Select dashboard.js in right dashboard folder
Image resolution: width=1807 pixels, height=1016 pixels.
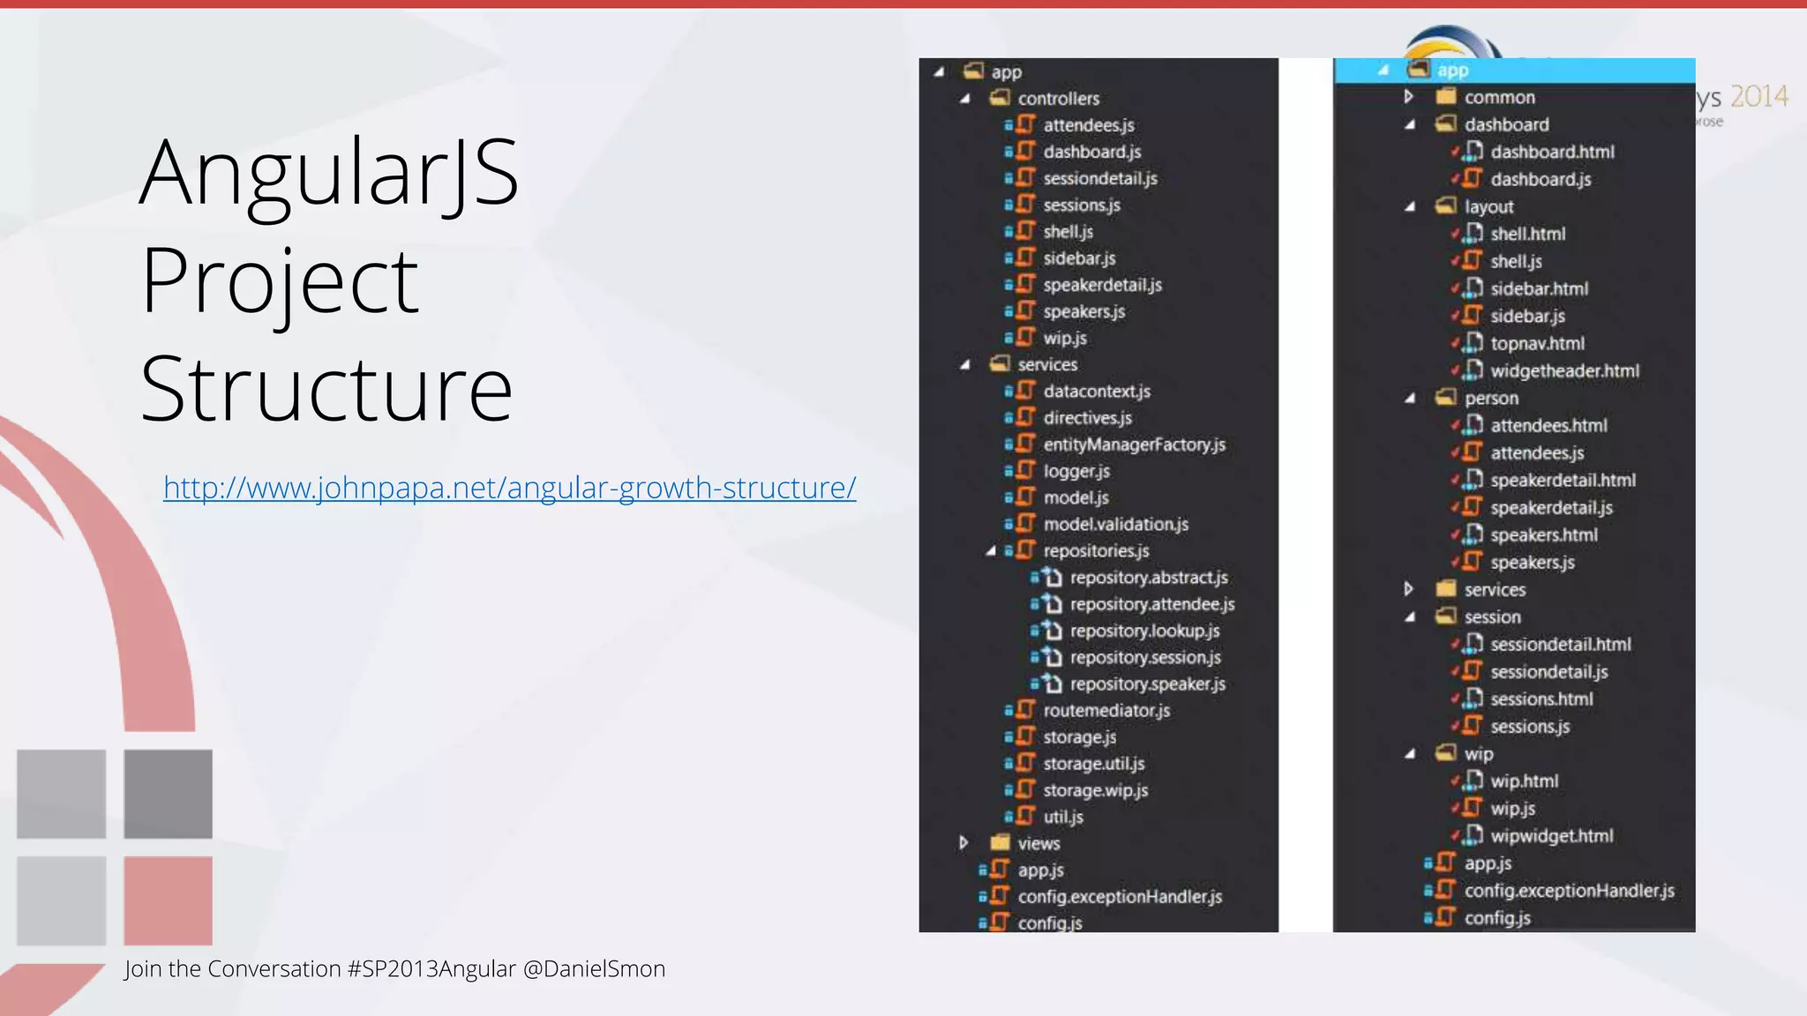1541,179
